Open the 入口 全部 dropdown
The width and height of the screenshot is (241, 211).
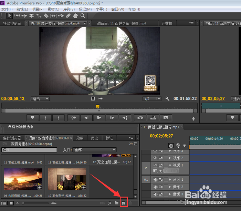point(94,150)
